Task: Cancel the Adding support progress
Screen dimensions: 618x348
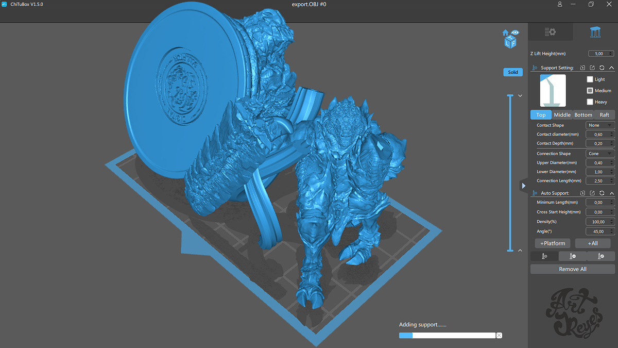Action: tap(499, 335)
